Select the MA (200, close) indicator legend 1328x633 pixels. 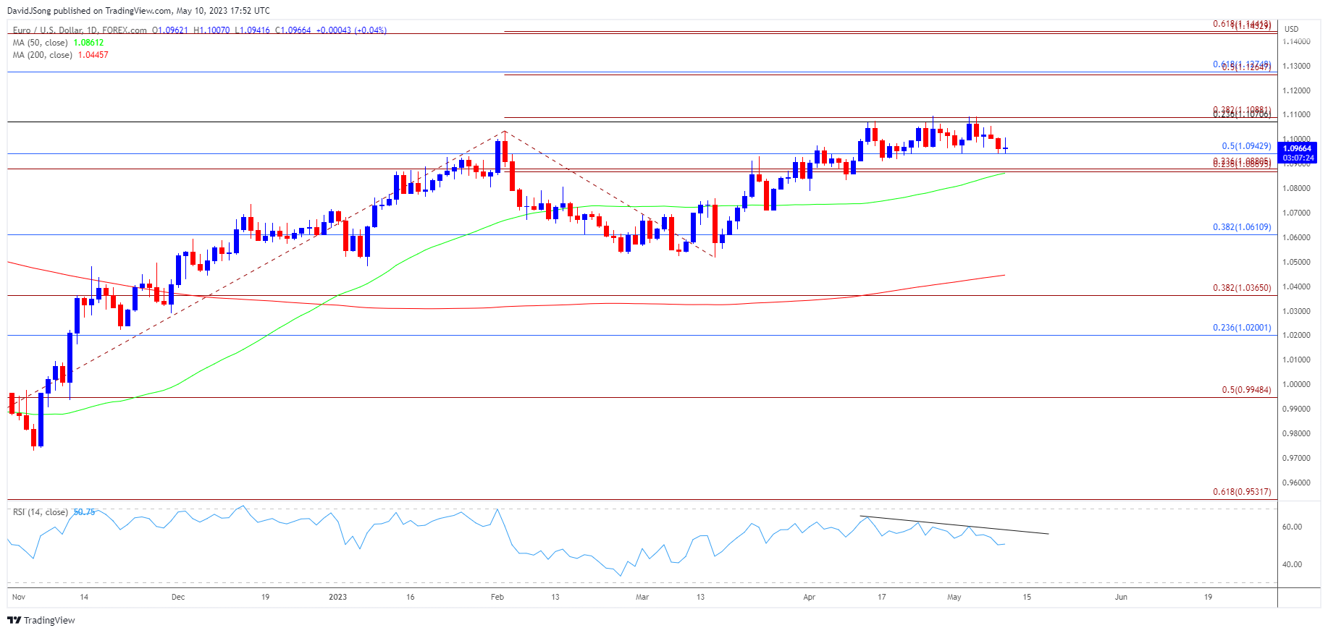pyautogui.click(x=42, y=55)
